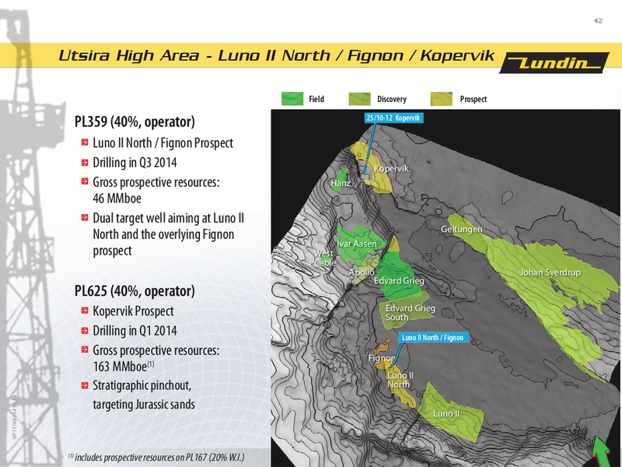Click the 'Kopervik' prospect label on map
622x467 pixels.
(x=391, y=169)
